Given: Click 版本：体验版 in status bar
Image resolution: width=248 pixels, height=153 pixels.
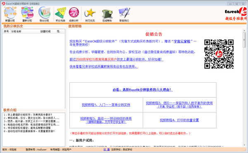Looking at the screenshot, I should pyautogui.click(x=10, y=150).
